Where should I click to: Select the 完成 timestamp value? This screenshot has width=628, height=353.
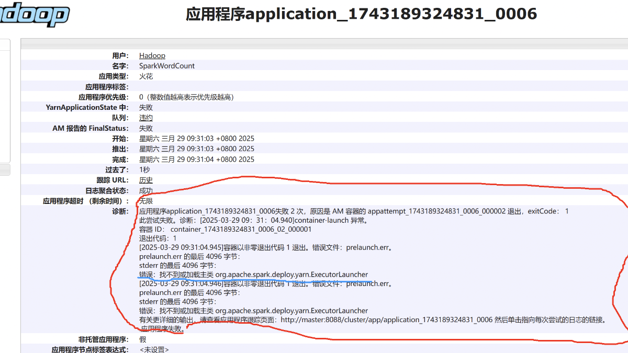pos(197,160)
